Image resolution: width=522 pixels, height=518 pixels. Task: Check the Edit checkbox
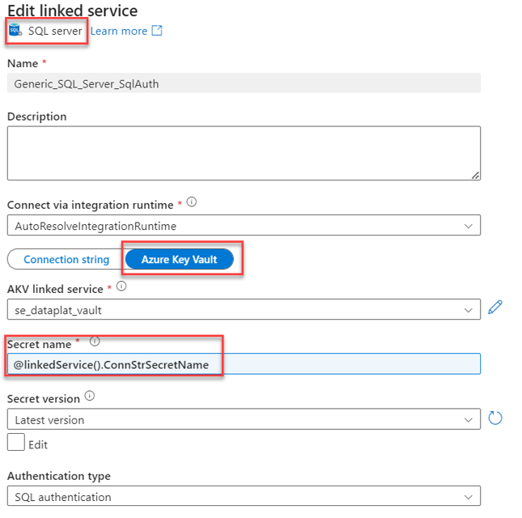(15, 442)
